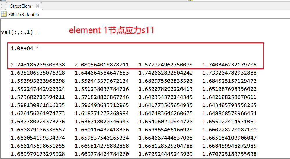Click value 1.742662832504242
This screenshot has width=290, height=159.
pyautogui.click(x=165, y=73)
